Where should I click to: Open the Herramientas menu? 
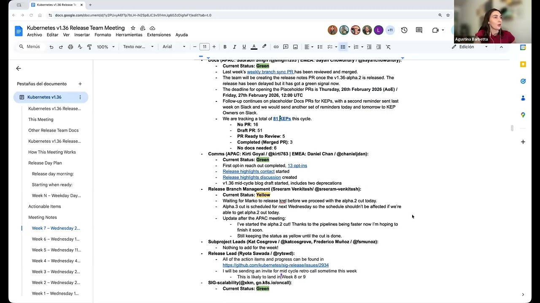click(129, 35)
